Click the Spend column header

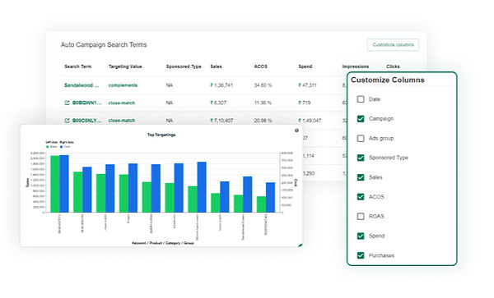[x=305, y=66]
